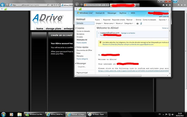
Task: Click Nuevo to compose a message
Action: pos(97,20)
